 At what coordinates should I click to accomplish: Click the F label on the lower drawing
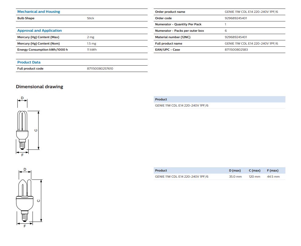tap(24, 226)
